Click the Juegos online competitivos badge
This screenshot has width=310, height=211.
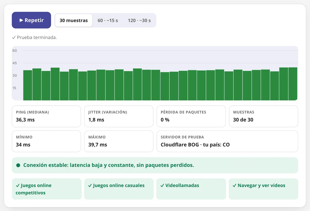coord(47,189)
